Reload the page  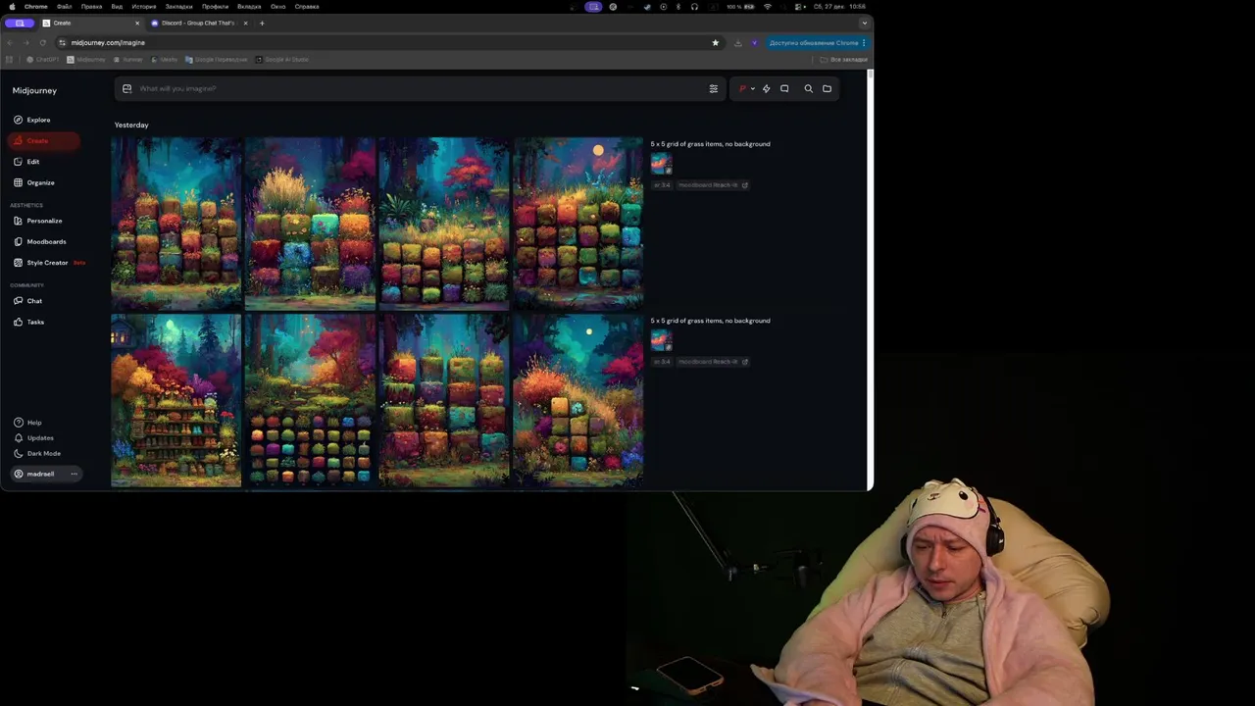pos(42,42)
